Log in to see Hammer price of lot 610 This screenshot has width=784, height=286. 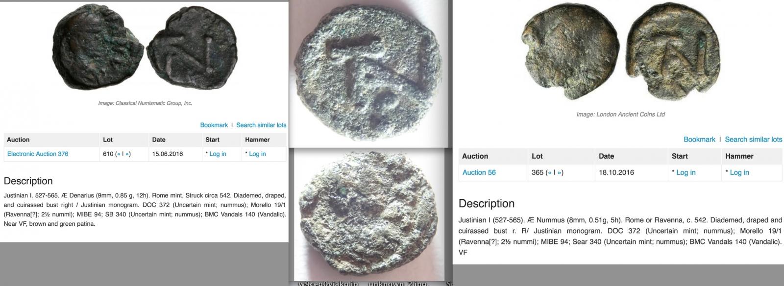point(257,154)
